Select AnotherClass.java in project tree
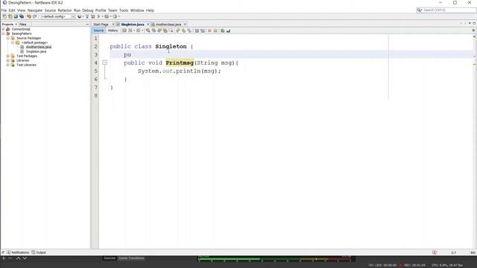Image resolution: width=477 pixels, height=268 pixels. [38, 47]
